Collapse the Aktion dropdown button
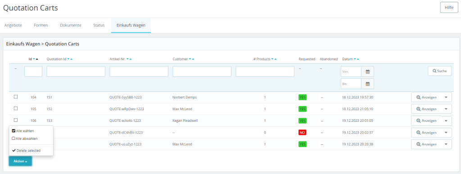 click(x=20, y=161)
